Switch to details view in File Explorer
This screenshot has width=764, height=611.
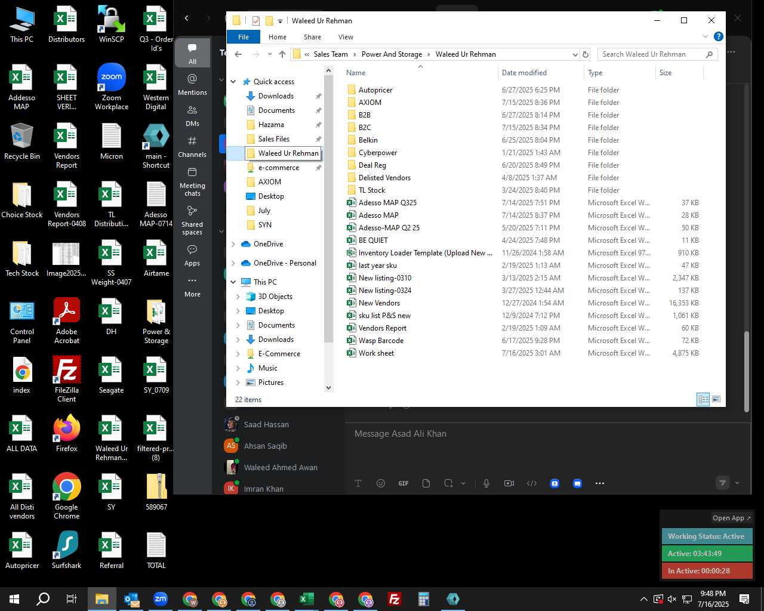[x=703, y=399]
